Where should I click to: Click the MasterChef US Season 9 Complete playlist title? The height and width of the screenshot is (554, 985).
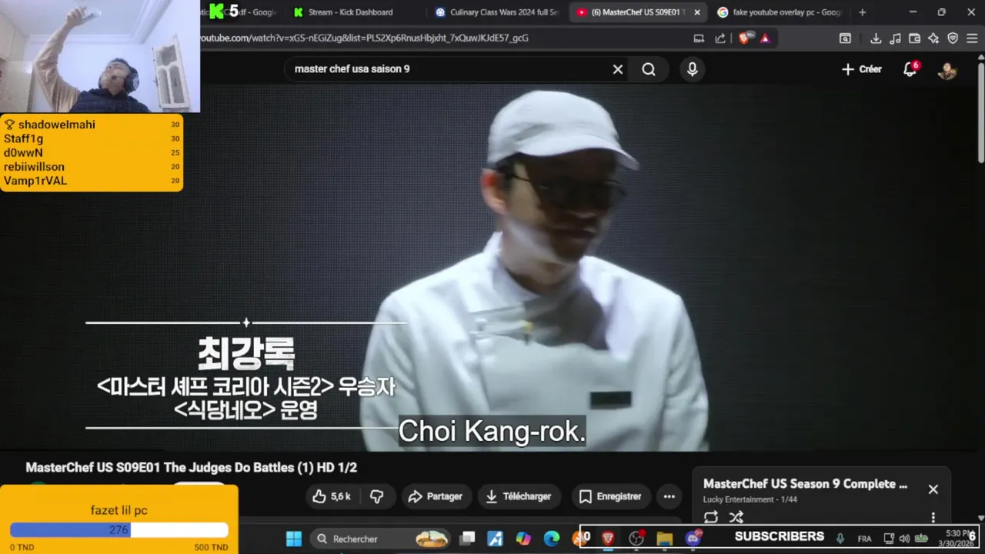(805, 484)
